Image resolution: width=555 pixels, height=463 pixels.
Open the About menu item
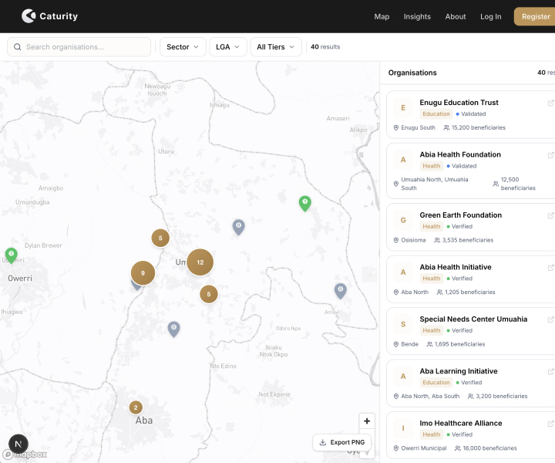[x=456, y=16]
